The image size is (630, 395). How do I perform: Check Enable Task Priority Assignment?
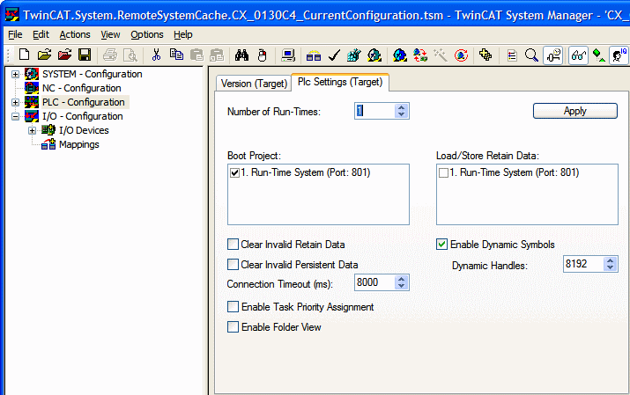233,307
